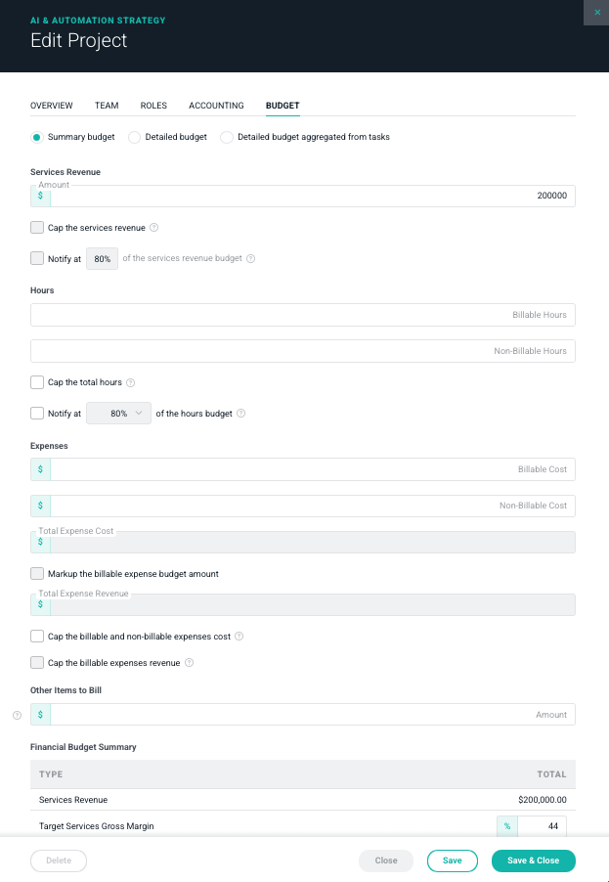Click help icon for cap billable expenses revenue
Image resolution: width=609 pixels, height=882 pixels.
(x=190, y=663)
